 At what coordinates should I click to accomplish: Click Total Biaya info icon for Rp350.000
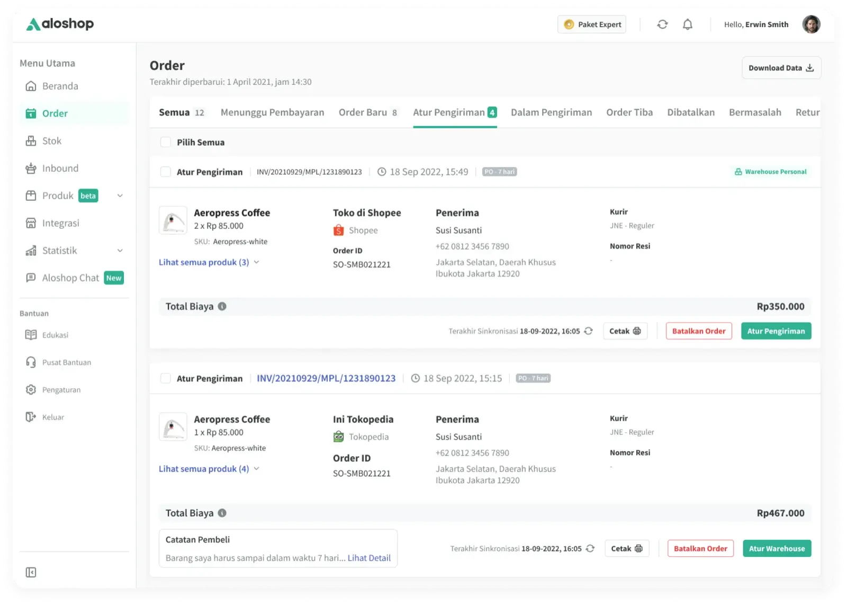tap(222, 306)
